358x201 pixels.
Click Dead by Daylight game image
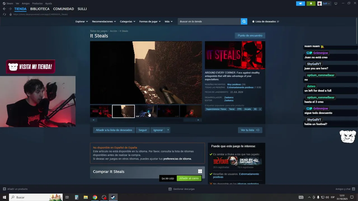pos(249,161)
